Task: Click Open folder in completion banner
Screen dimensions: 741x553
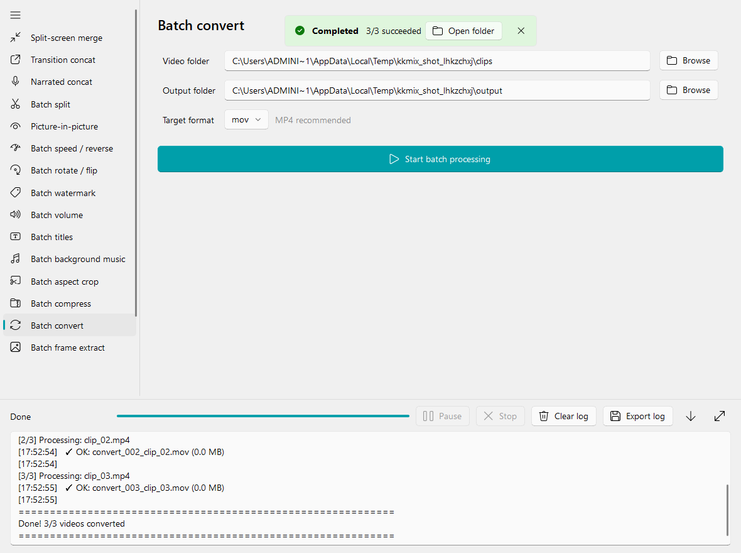Action: coord(463,31)
